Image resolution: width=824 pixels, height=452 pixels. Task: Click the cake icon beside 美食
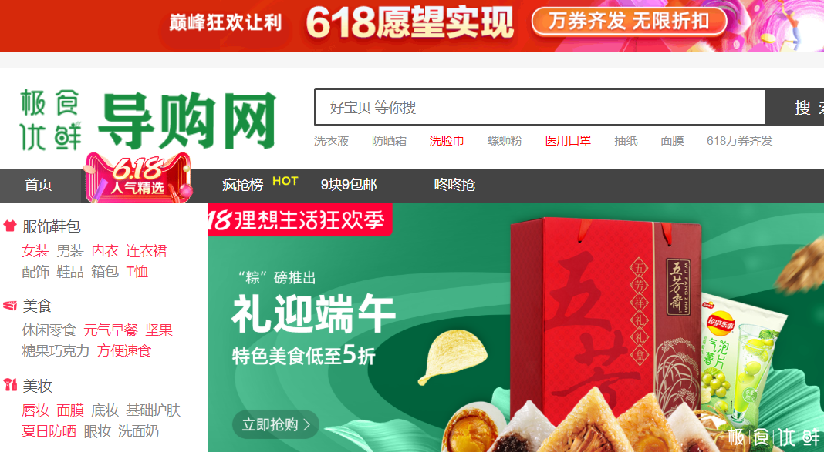click(10, 305)
